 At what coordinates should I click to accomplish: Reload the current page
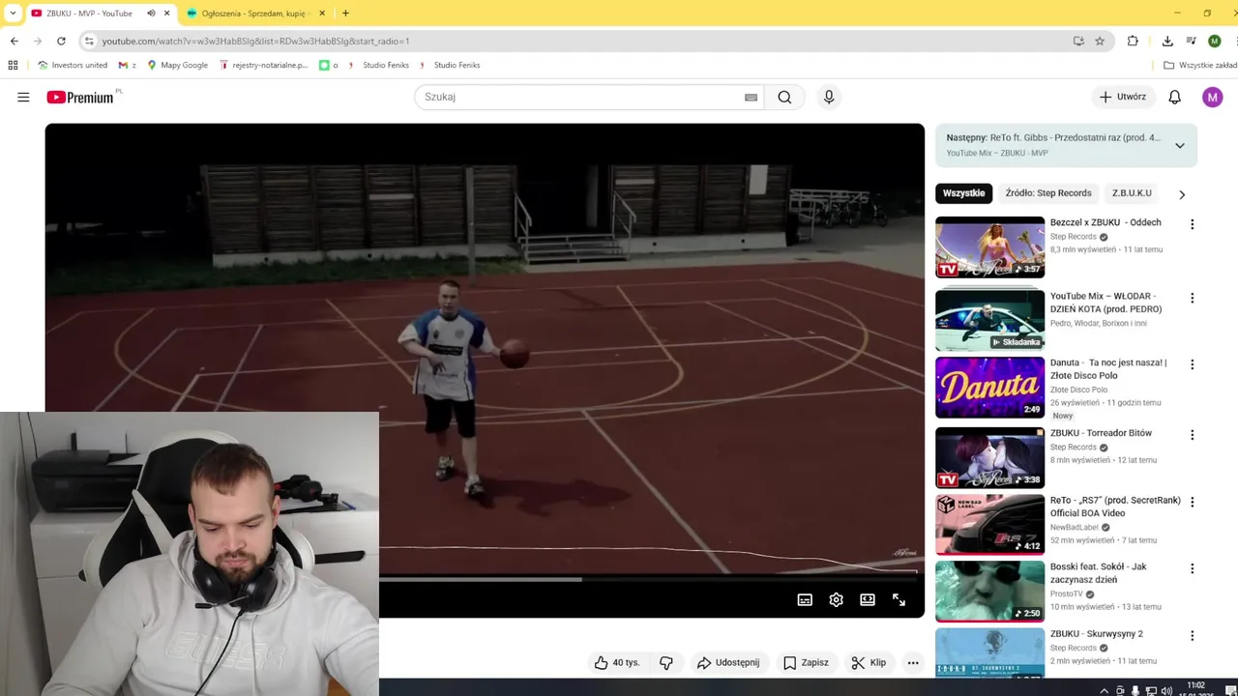tap(61, 41)
